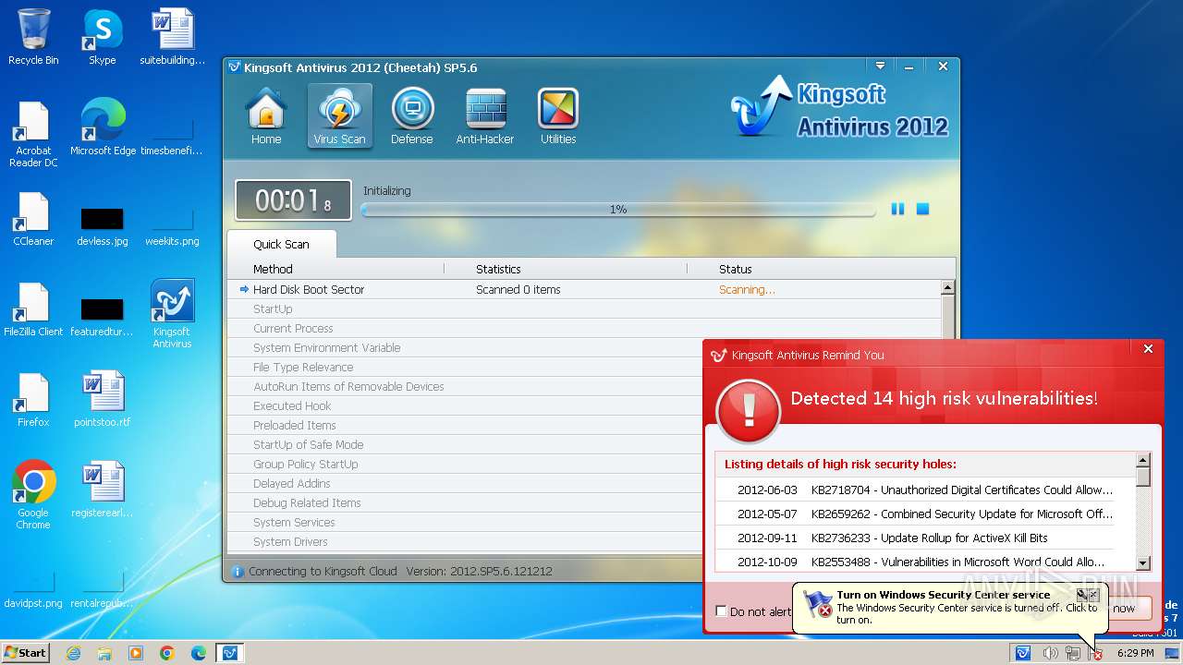Open the Defense module
The width and height of the screenshot is (1183, 665).
point(412,116)
